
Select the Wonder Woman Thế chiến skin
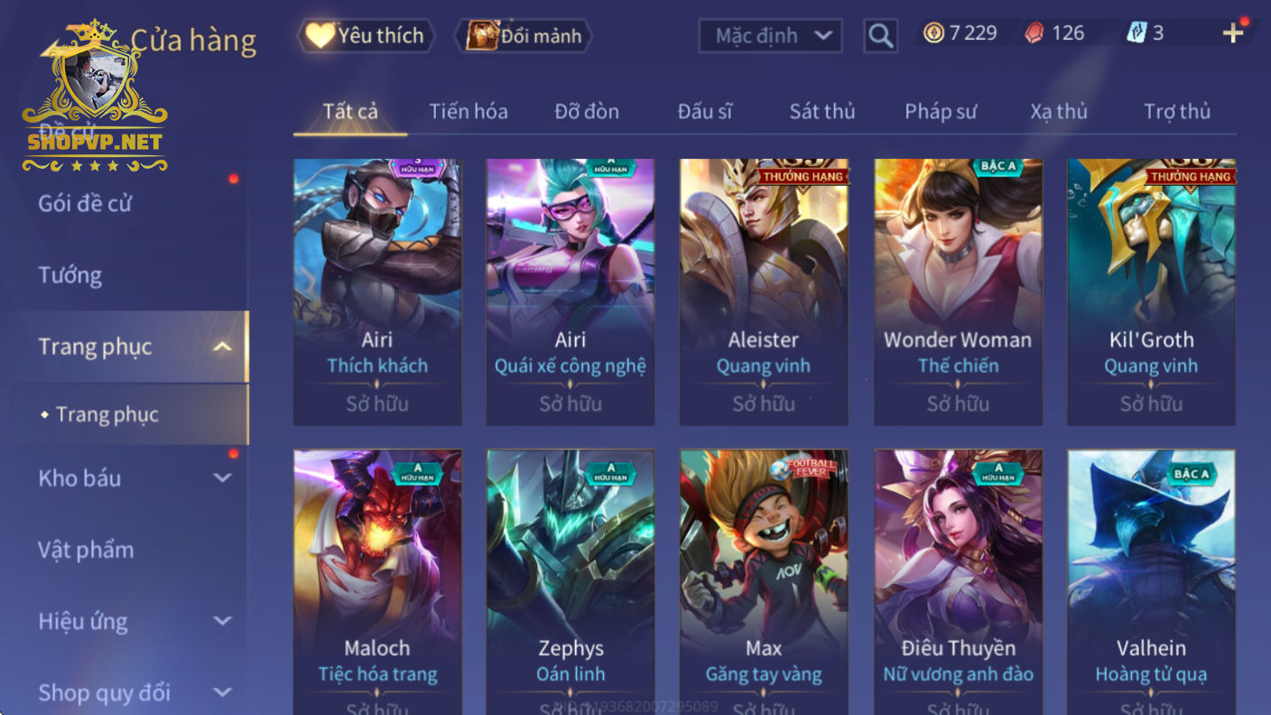pyautogui.click(x=958, y=292)
